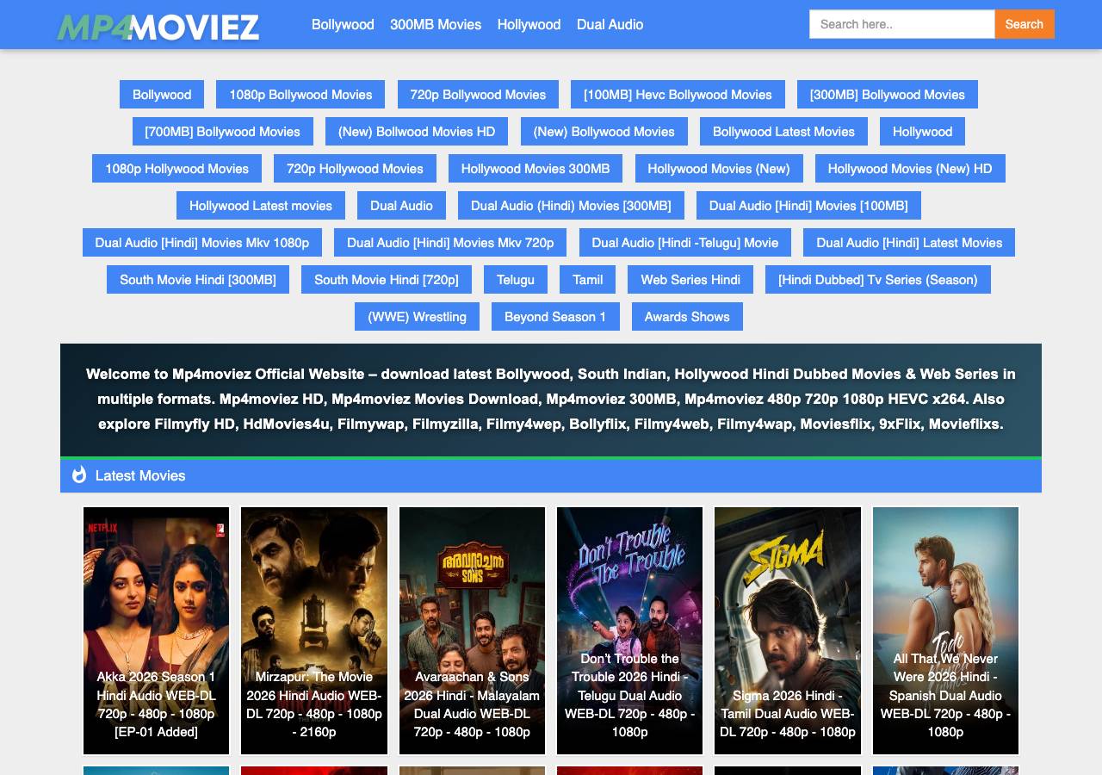Open the Bollywood category tag
This screenshot has height=775, width=1102.
162,94
